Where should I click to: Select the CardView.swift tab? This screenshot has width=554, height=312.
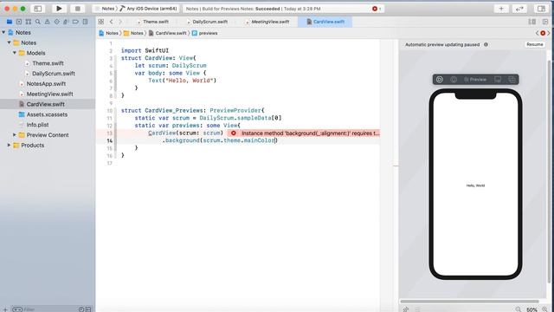coord(325,22)
